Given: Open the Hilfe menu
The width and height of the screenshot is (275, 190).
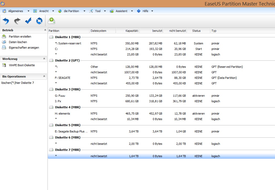Looking at the screenshot, I should tap(146, 11).
